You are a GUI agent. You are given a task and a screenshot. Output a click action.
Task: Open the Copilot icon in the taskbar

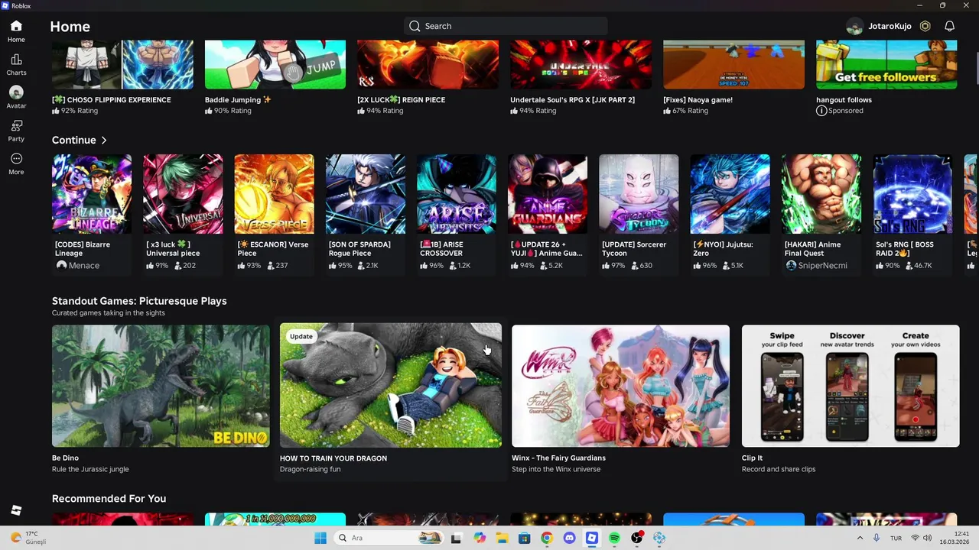pos(480,539)
